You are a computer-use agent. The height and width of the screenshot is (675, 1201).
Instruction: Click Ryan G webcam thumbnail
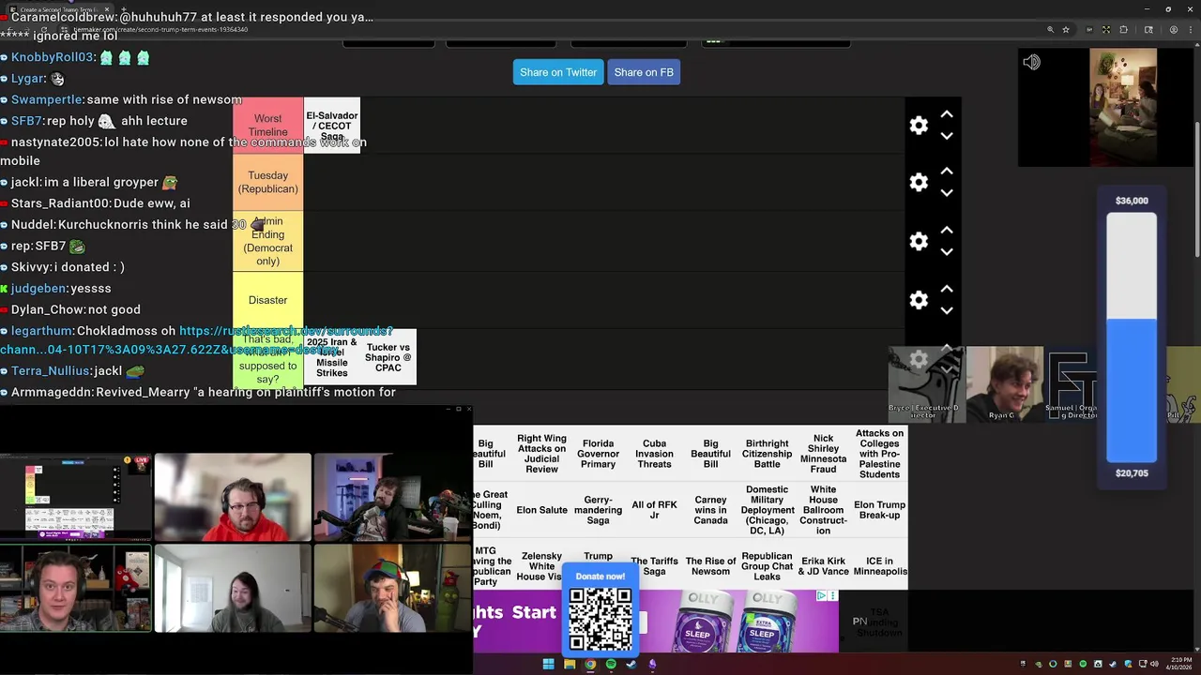[1004, 383]
